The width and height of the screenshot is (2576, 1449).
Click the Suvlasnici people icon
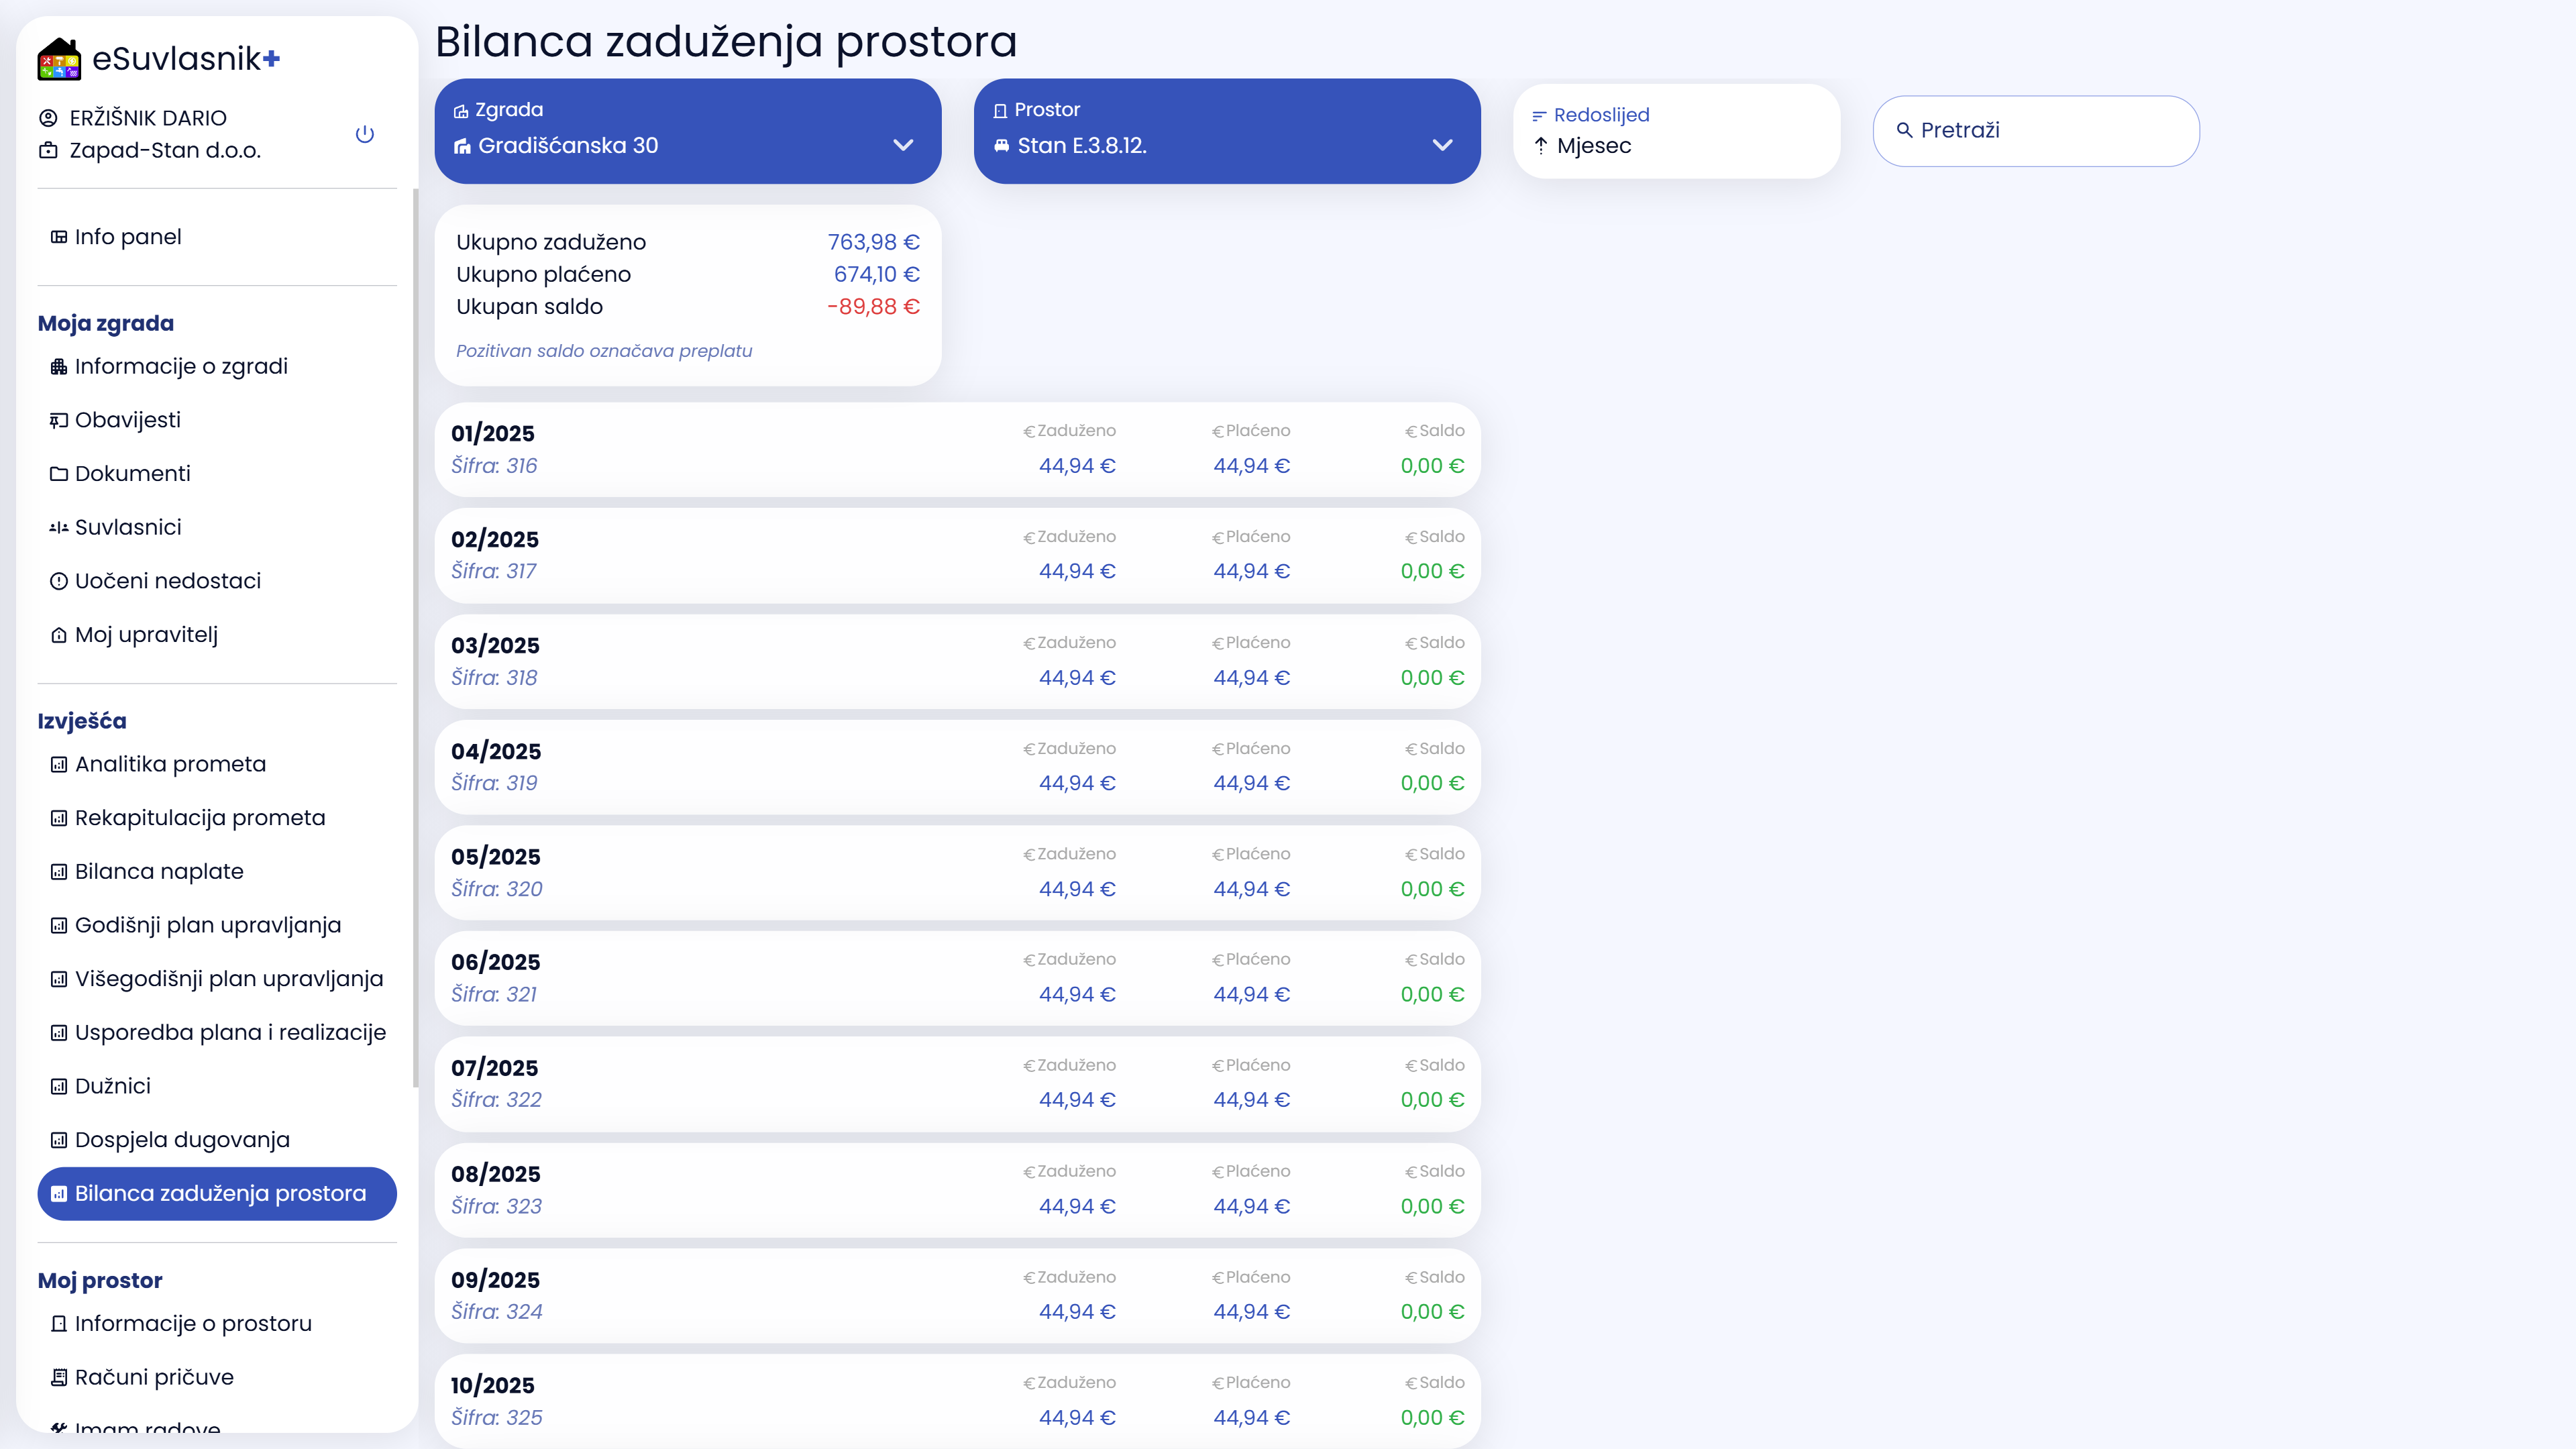point(59,527)
